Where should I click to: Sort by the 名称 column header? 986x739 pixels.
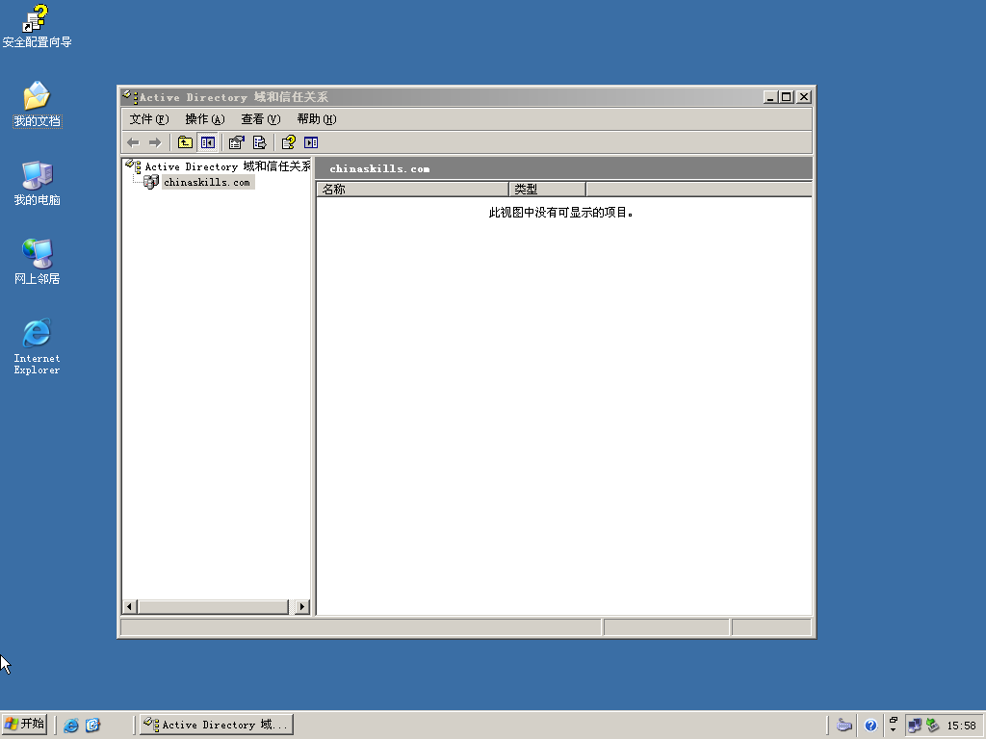[412, 190]
